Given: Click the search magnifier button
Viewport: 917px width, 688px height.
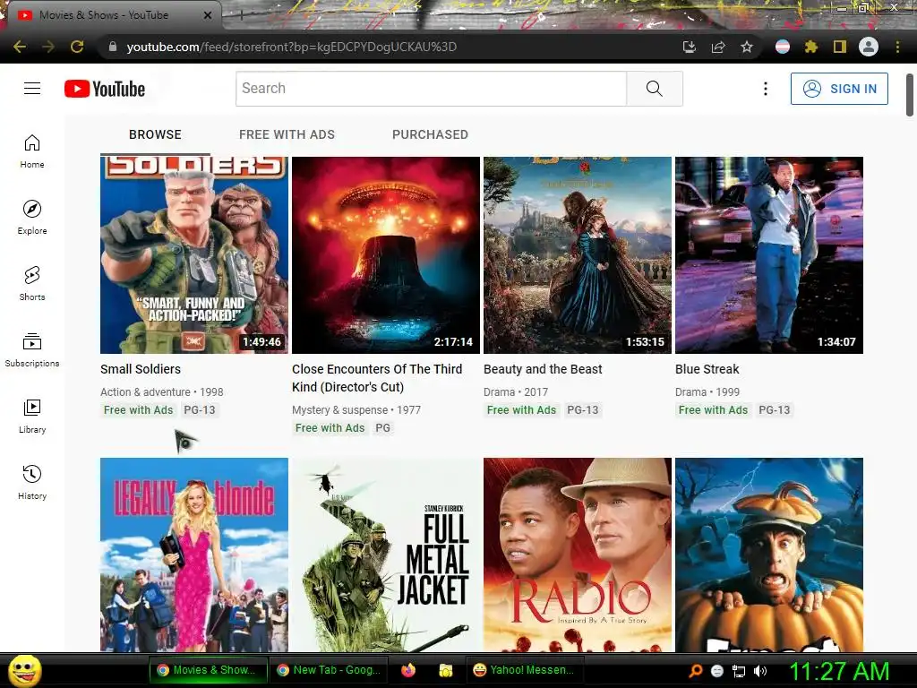Looking at the screenshot, I should click(655, 89).
